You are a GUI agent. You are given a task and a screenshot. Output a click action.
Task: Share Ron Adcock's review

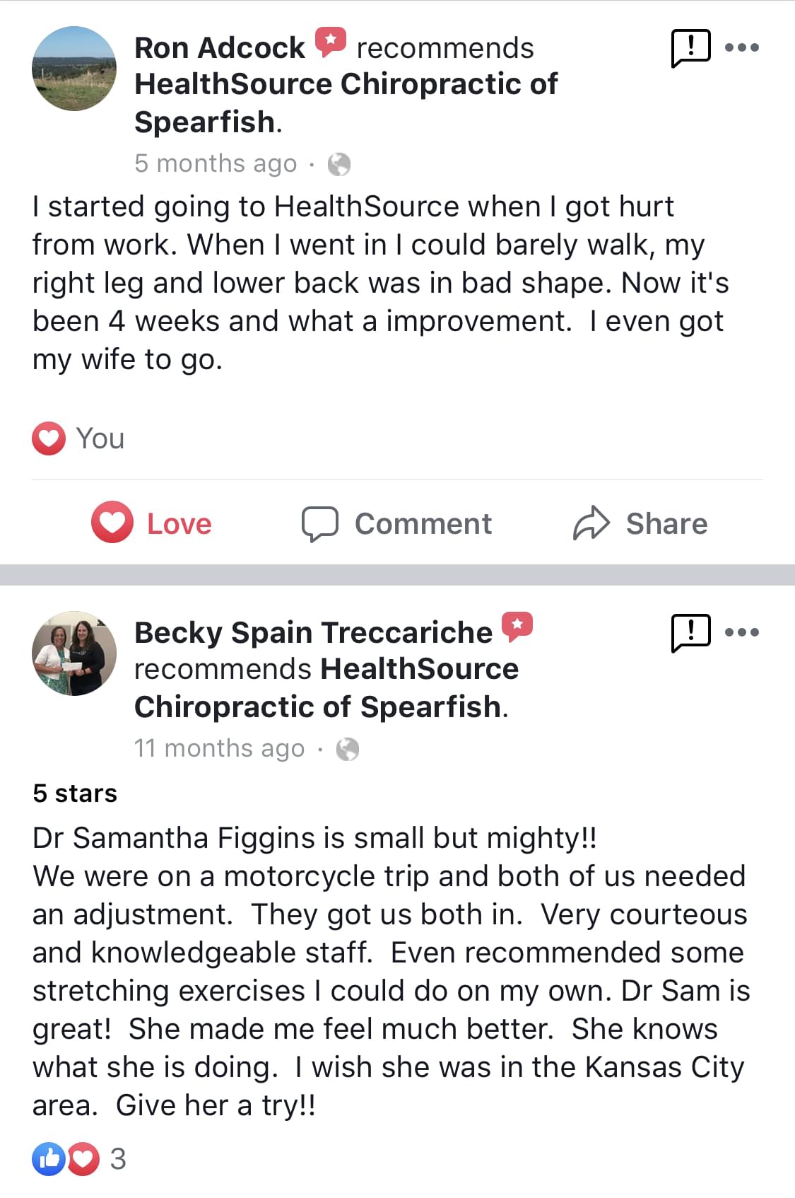tap(640, 523)
